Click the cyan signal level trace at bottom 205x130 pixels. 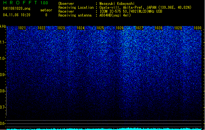pyautogui.click(x=104, y=129)
